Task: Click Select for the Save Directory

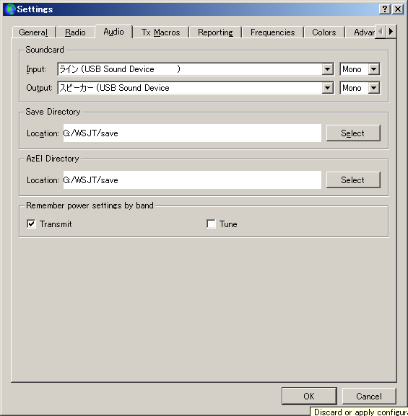Action: click(353, 133)
